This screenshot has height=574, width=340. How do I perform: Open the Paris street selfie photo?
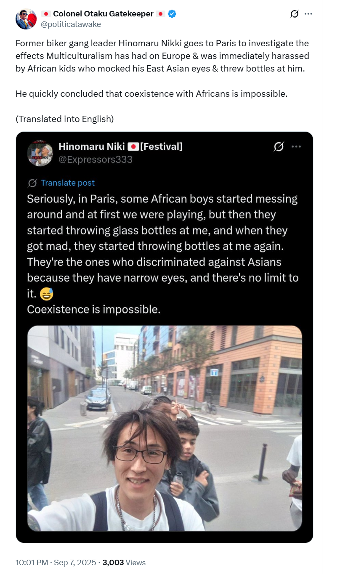pyautogui.click(x=165, y=428)
